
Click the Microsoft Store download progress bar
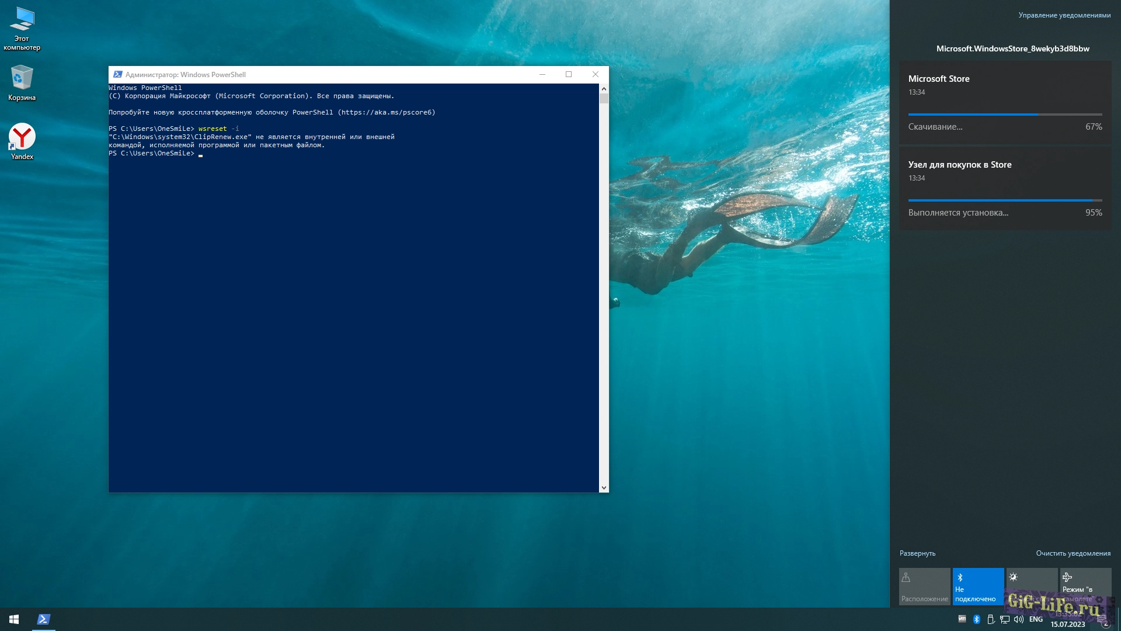click(x=1005, y=115)
